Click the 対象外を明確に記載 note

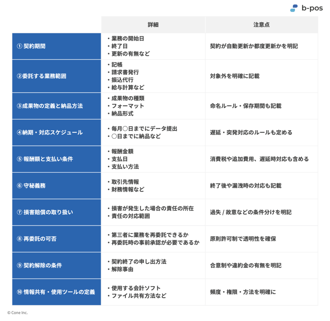(235, 76)
